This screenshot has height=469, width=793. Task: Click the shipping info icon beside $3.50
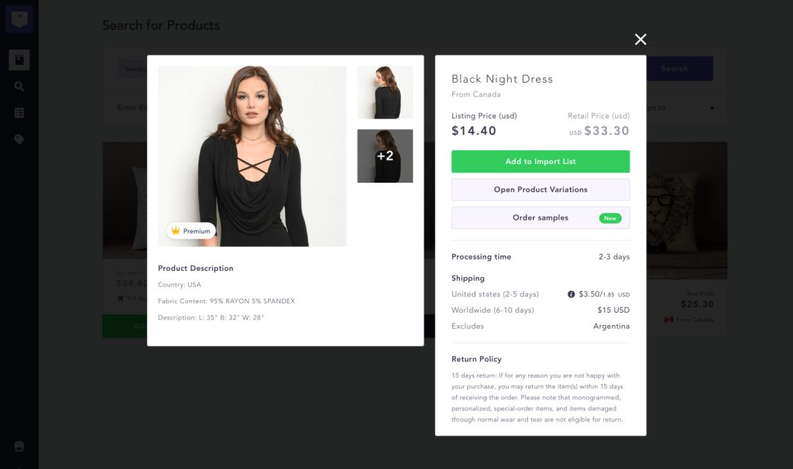pyautogui.click(x=572, y=294)
